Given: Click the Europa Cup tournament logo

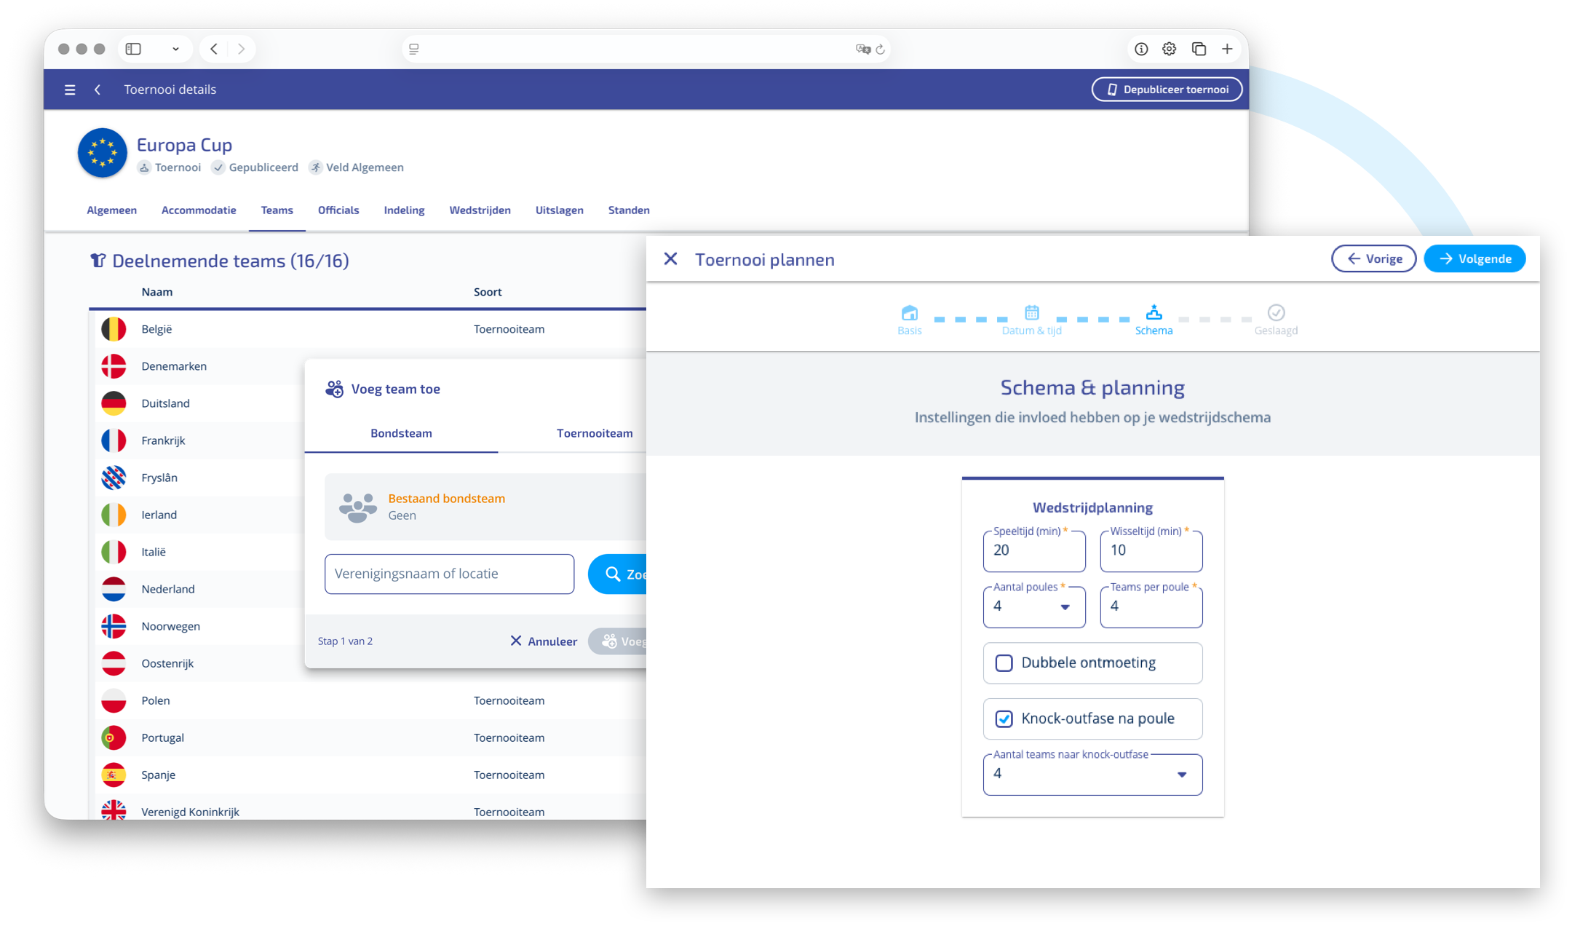Looking at the screenshot, I should [103, 153].
